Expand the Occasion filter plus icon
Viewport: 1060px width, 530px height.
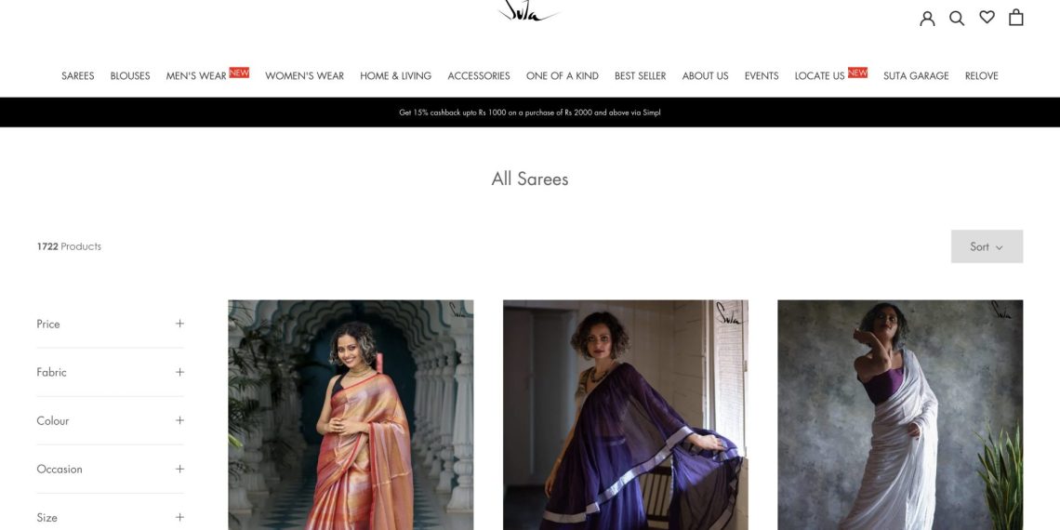[x=179, y=469]
